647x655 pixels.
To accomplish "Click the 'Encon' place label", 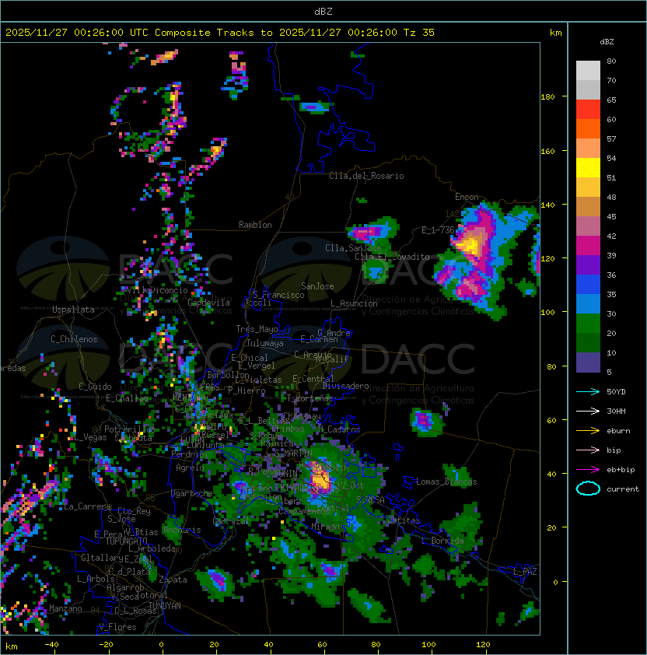I will pyautogui.click(x=467, y=197).
